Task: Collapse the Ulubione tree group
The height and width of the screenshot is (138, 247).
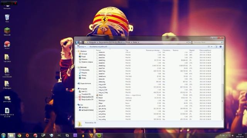Action: click(x=77, y=51)
